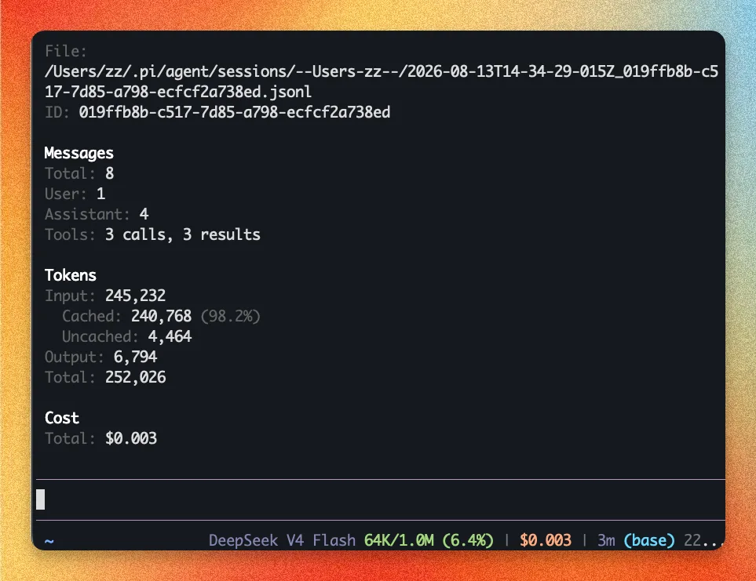Click the Input tokens value 245,232

click(x=136, y=296)
